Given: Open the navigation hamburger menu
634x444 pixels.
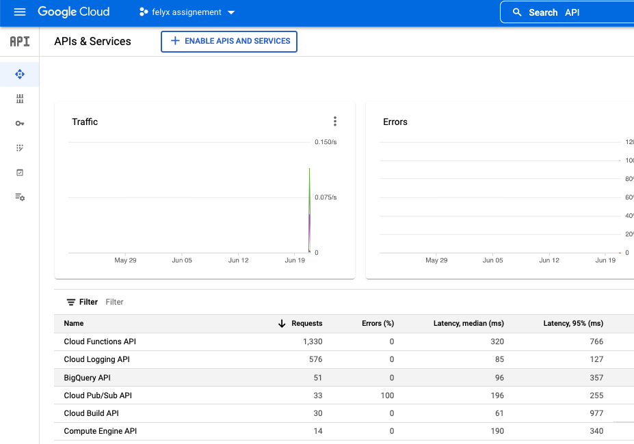Looking at the screenshot, I should [x=19, y=12].
